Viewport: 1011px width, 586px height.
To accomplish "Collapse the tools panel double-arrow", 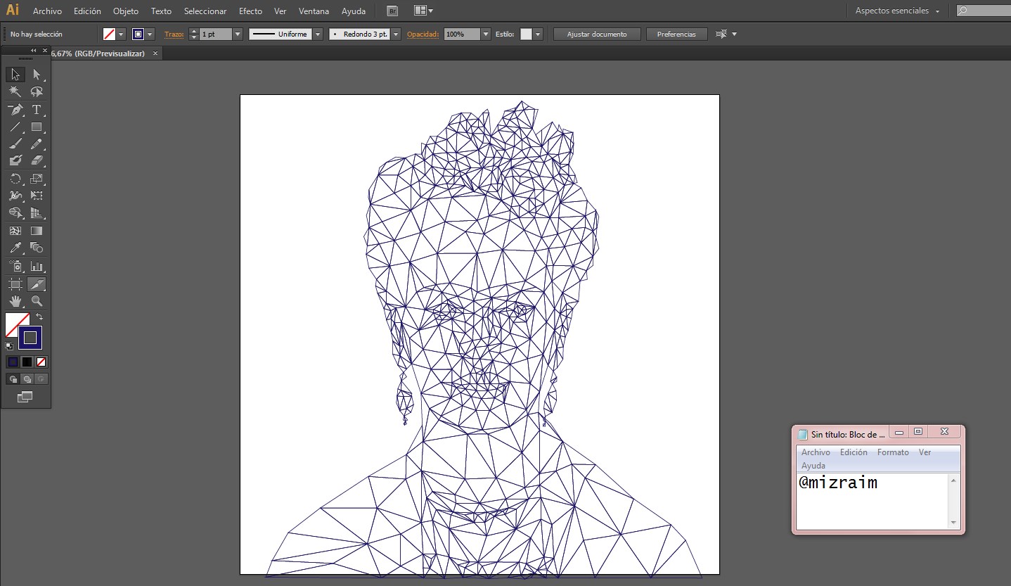I will point(33,51).
